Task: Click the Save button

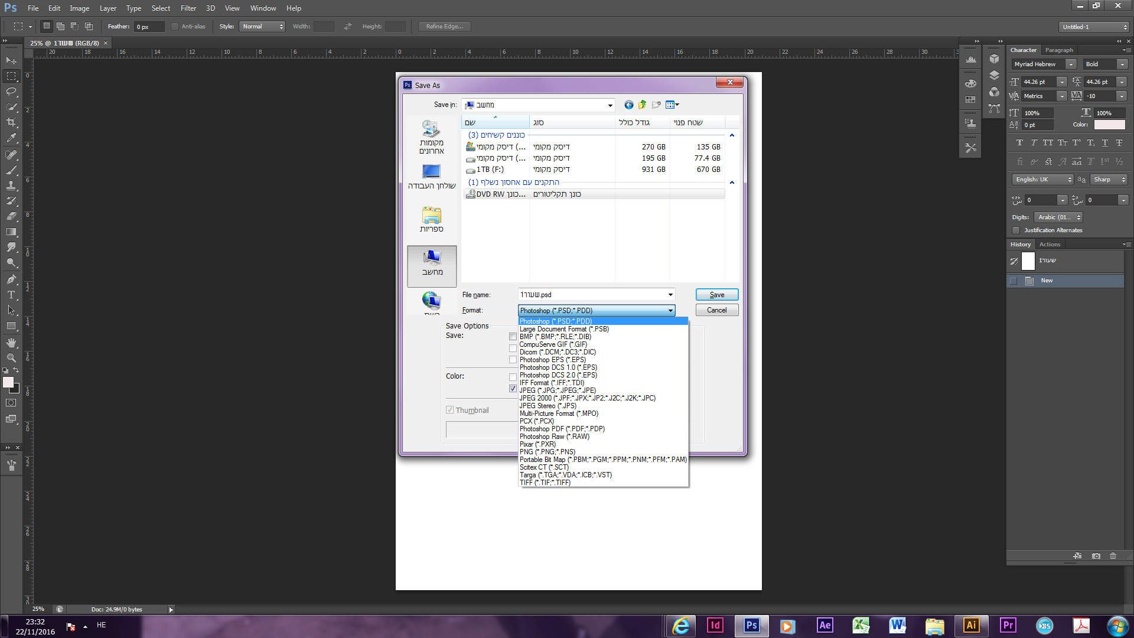Action: tap(716, 295)
